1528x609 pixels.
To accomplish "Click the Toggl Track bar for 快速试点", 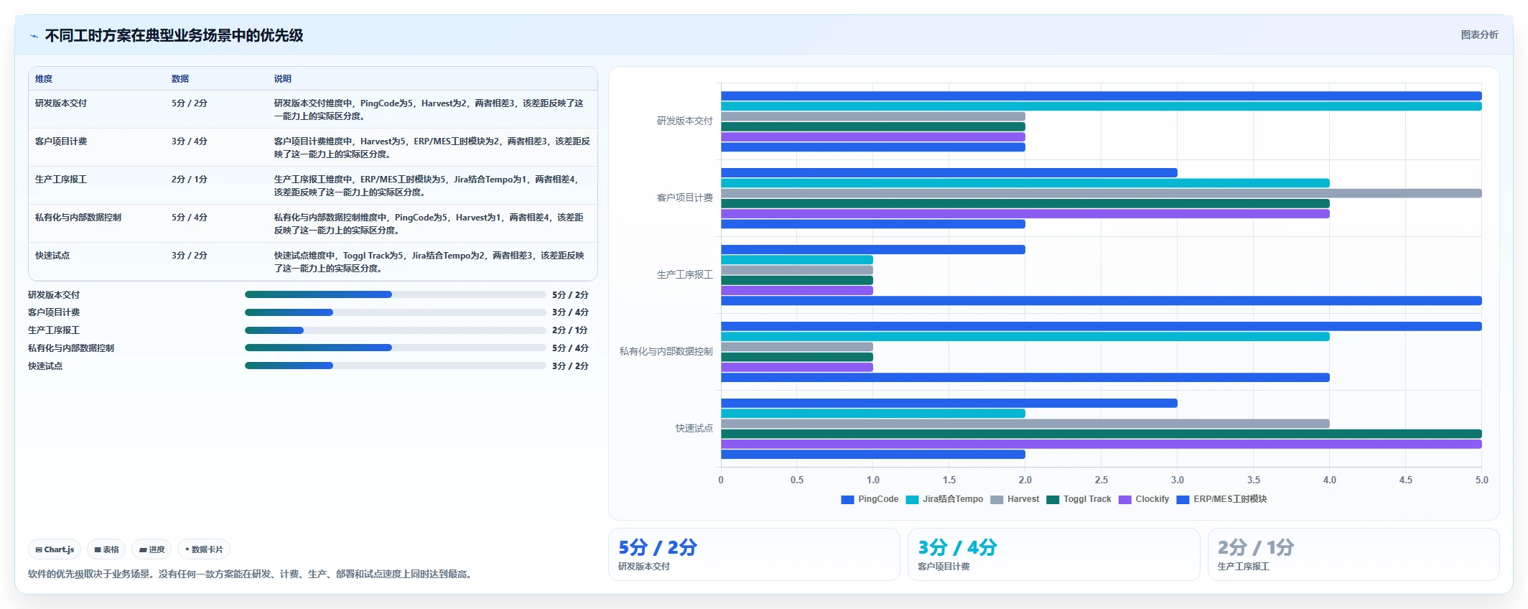I will (x=1101, y=434).
